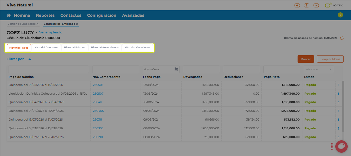
Task: Open comprobante link 260405
Action: (98, 111)
